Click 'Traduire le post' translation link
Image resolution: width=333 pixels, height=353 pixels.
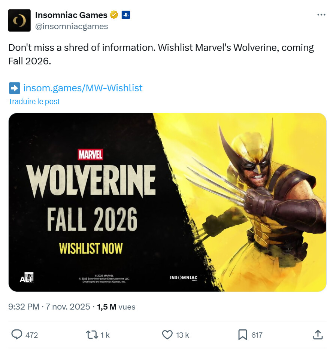coord(34,101)
